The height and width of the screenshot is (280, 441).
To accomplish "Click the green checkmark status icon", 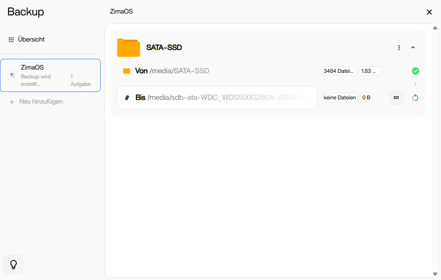I will [x=415, y=71].
